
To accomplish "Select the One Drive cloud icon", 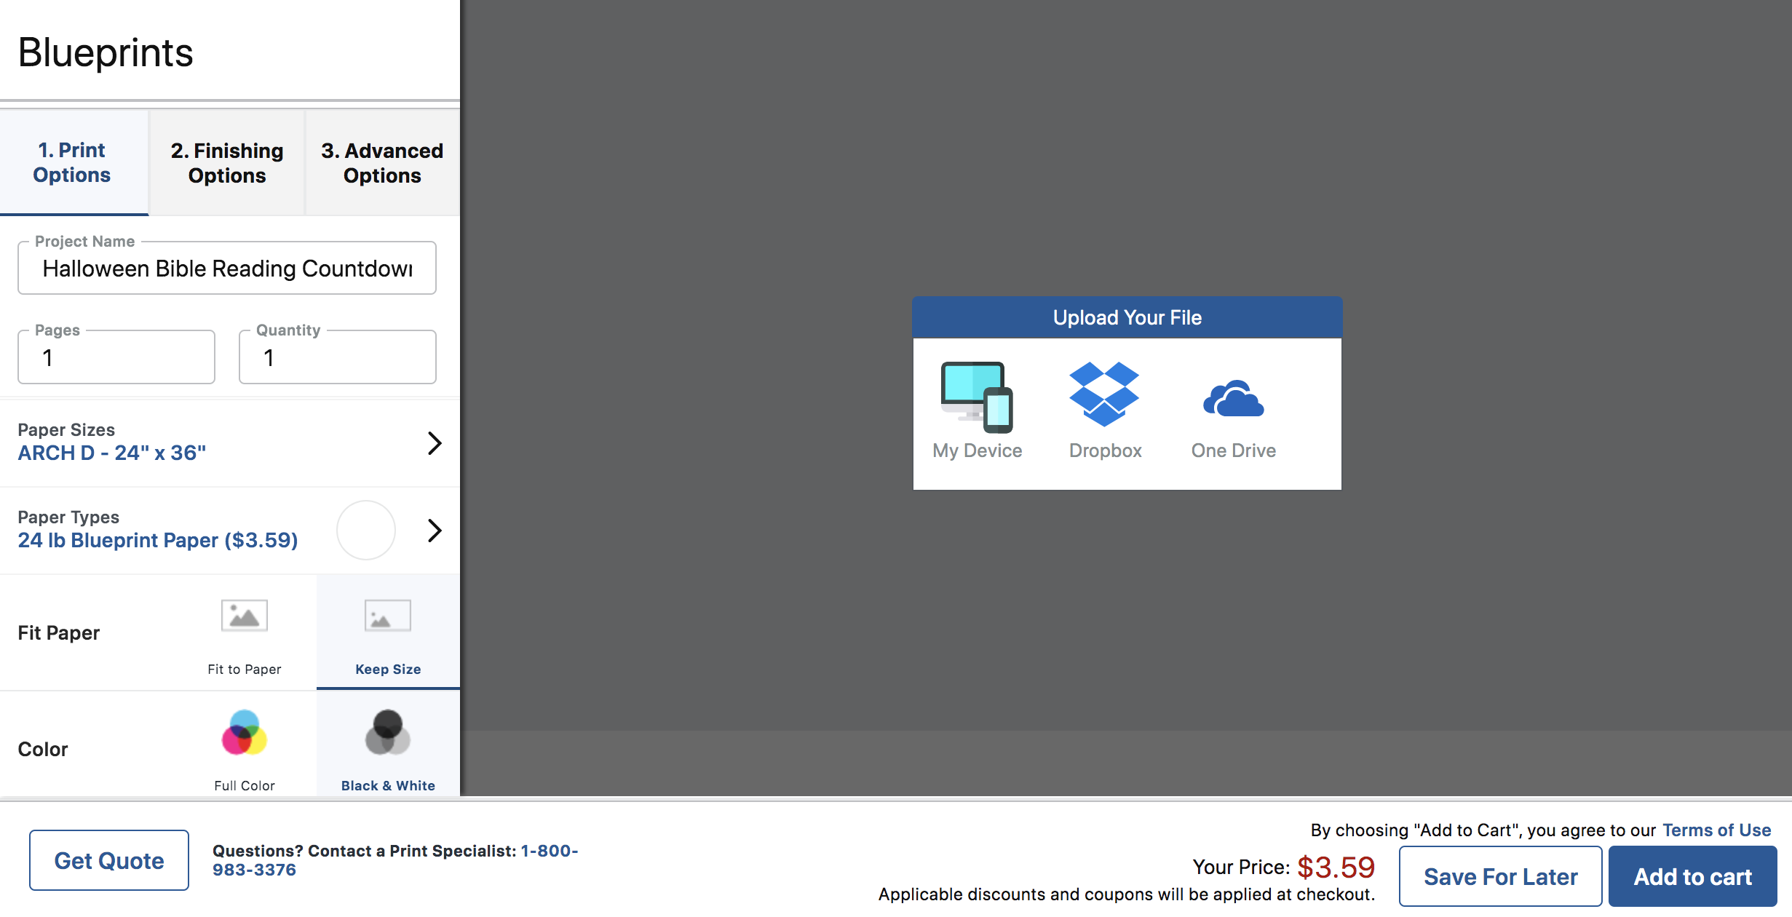I will click(x=1233, y=399).
